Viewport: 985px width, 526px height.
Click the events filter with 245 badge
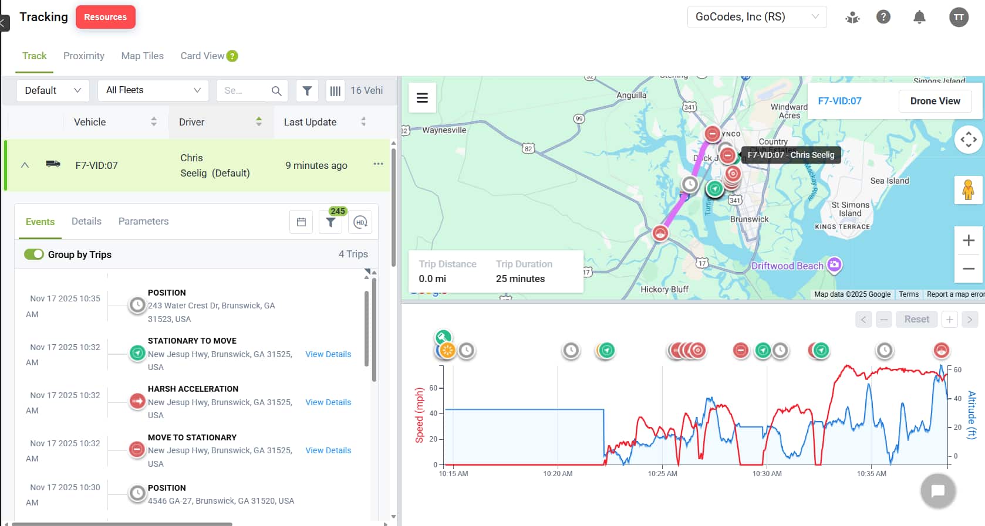(331, 222)
